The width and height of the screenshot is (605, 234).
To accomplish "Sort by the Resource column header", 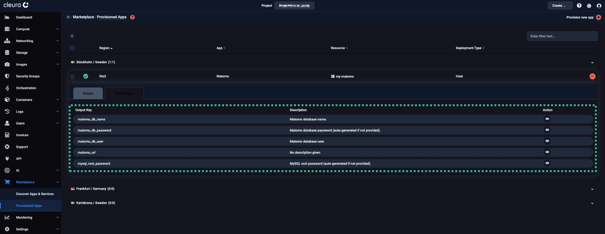I will (339, 48).
